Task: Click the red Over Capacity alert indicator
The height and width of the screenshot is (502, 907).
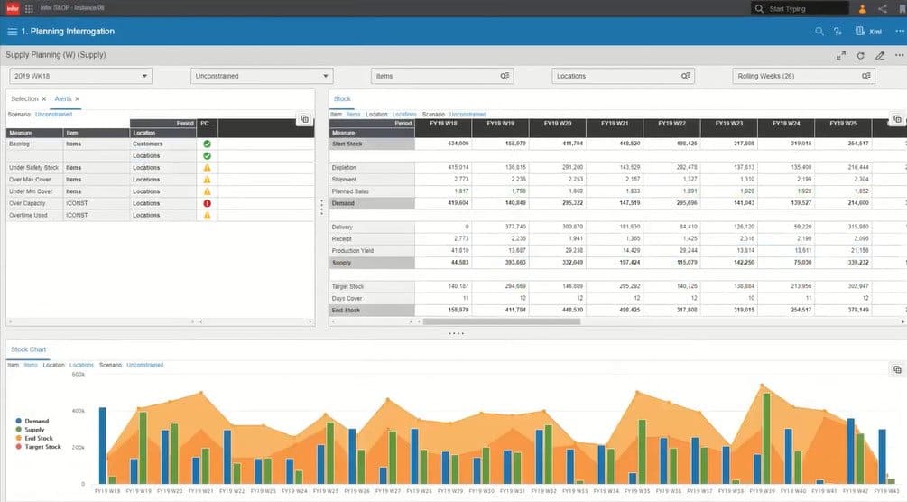Action: [207, 203]
